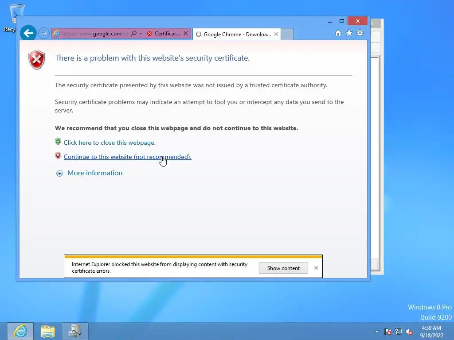Close the Google Chrome - Download tab
The width and height of the screenshot is (454, 340).
(276, 34)
